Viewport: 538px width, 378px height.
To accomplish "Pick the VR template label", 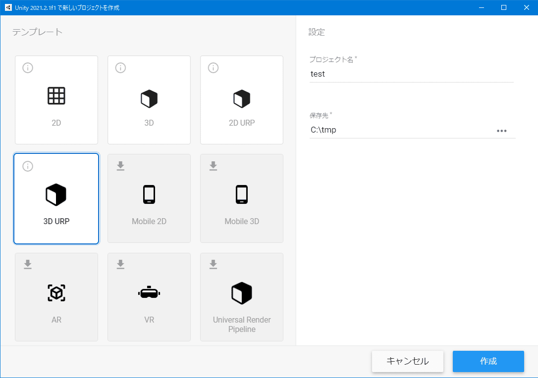I will tap(149, 320).
